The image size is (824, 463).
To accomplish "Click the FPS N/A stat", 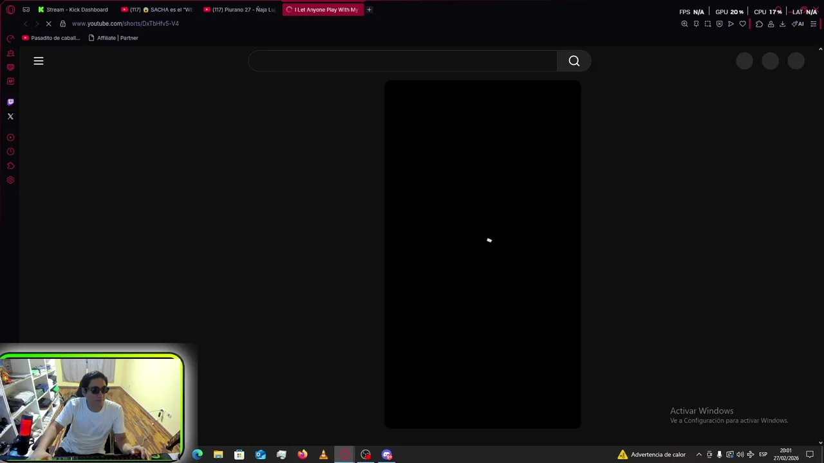I will tap(691, 12).
